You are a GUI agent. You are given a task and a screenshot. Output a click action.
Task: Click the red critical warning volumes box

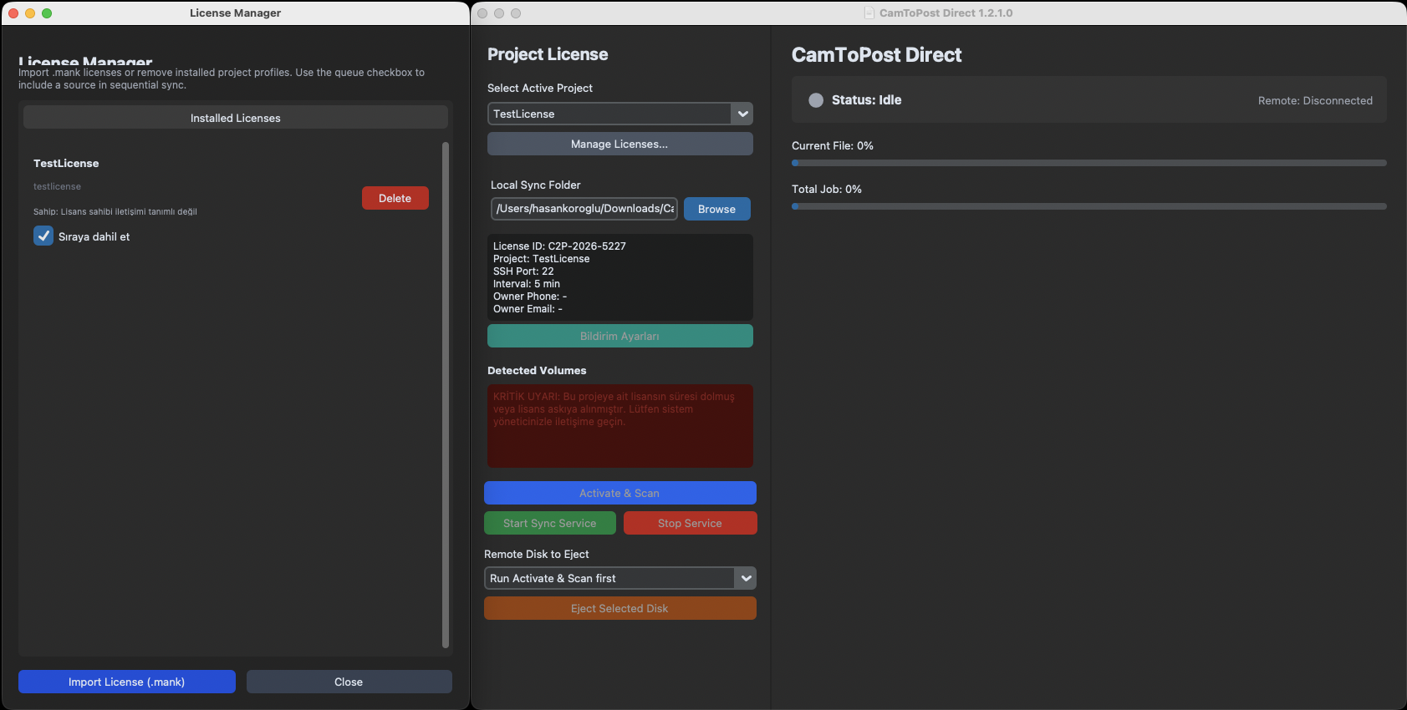click(x=620, y=426)
